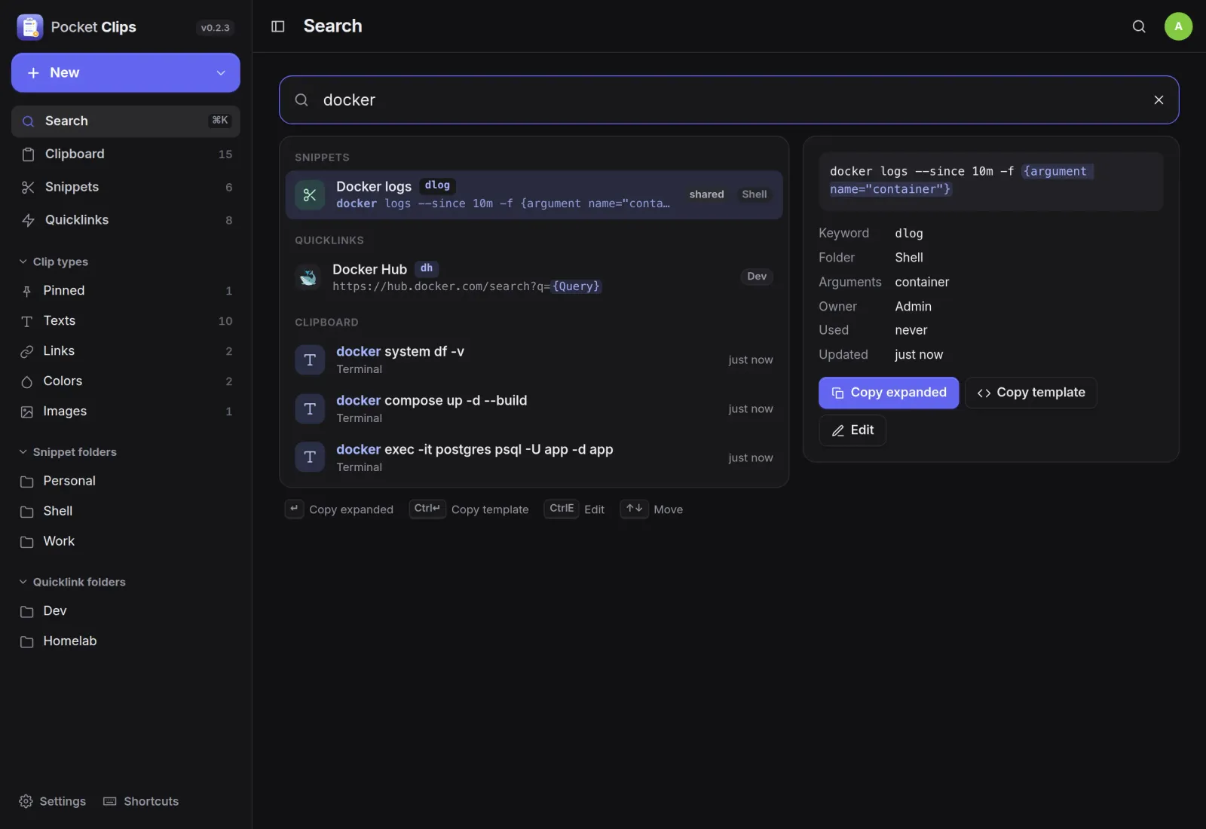The width and height of the screenshot is (1206, 829).
Task: Open the Snippets section
Action: [x=126, y=188]
